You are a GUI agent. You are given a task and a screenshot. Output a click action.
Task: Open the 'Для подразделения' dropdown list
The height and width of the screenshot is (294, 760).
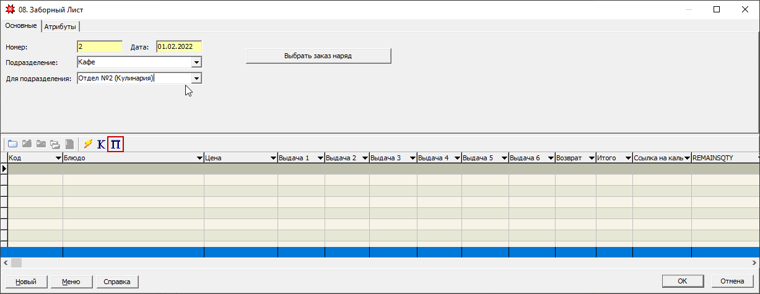click(x=196, y=79)
